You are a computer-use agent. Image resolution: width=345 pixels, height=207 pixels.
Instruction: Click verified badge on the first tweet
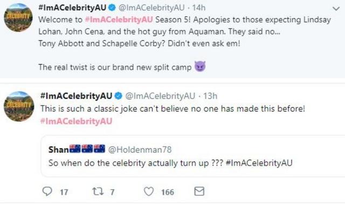[x=112, y=8]
